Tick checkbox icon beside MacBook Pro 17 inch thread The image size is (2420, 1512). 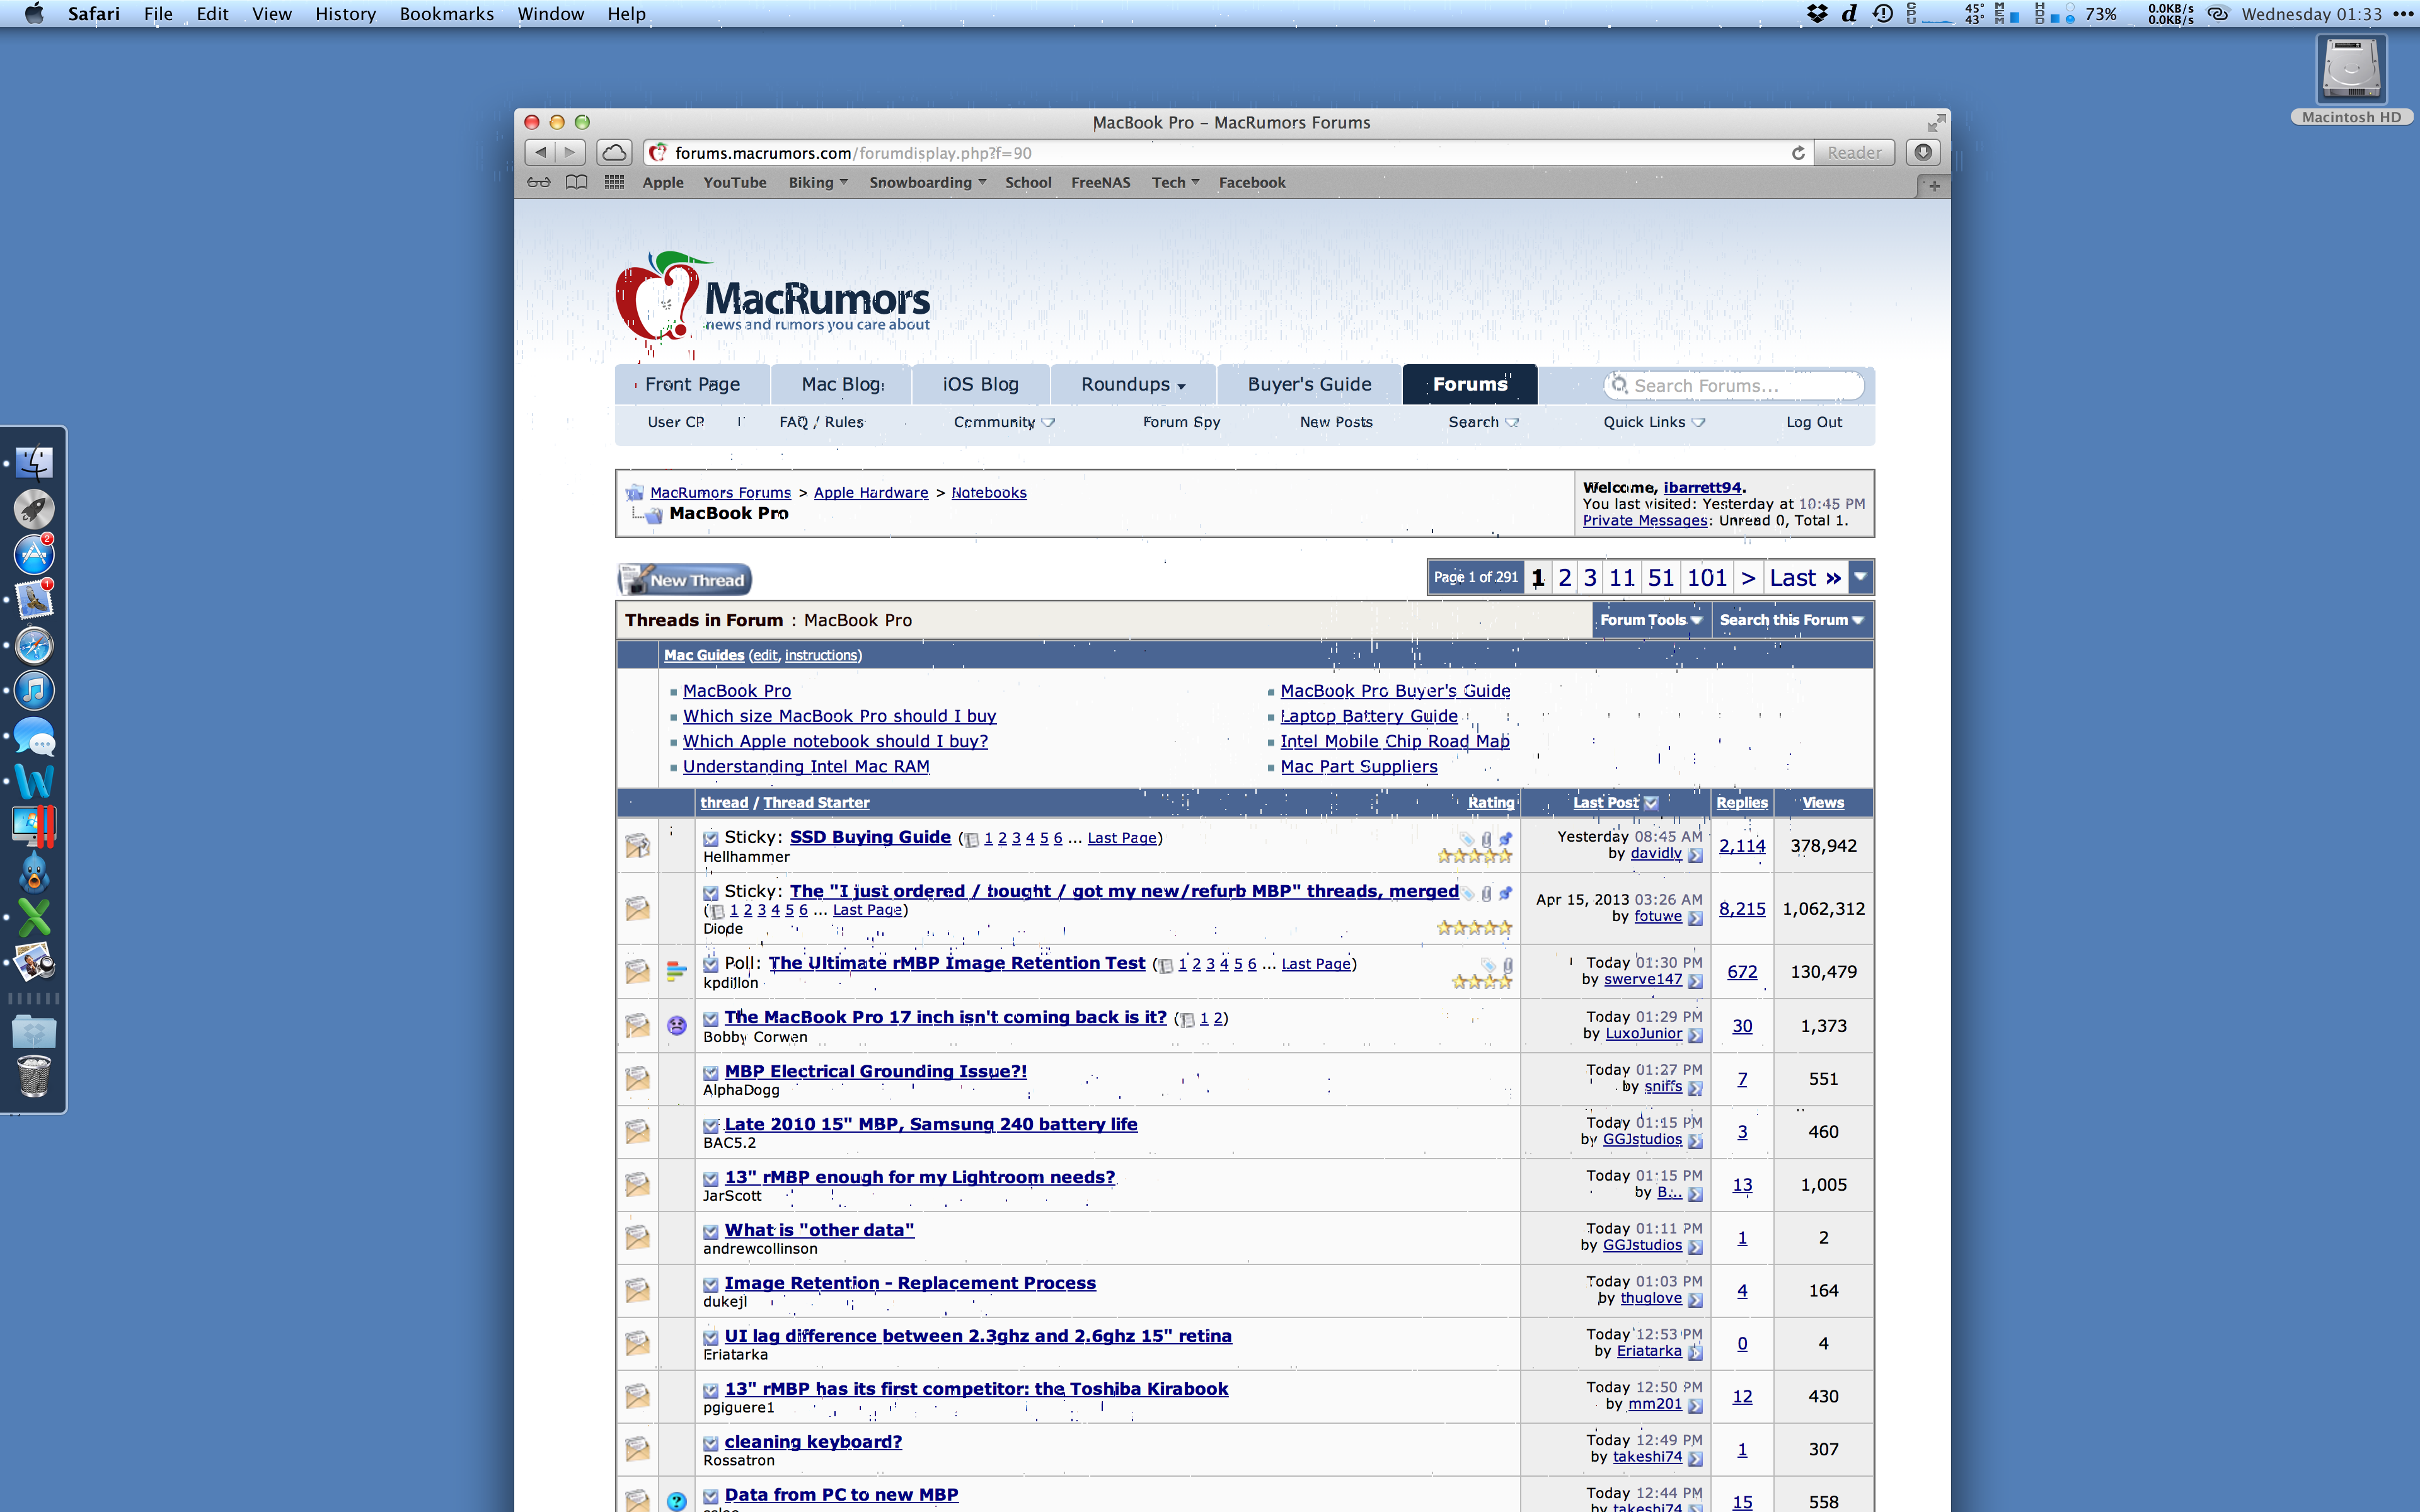click(710, 1019)
